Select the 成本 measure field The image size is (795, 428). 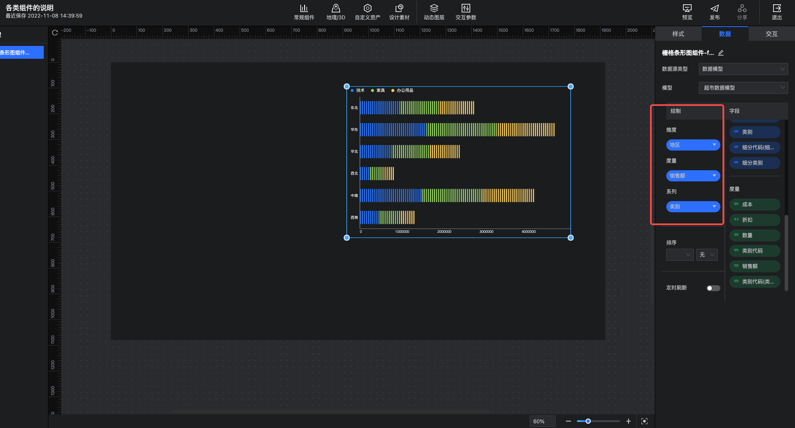[755, 205]
